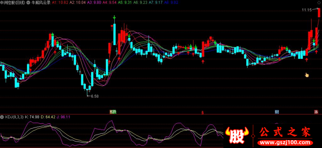Click the green sell arrow above highest cyan candle
Screen dimensions: 322x148
(114, 18)
